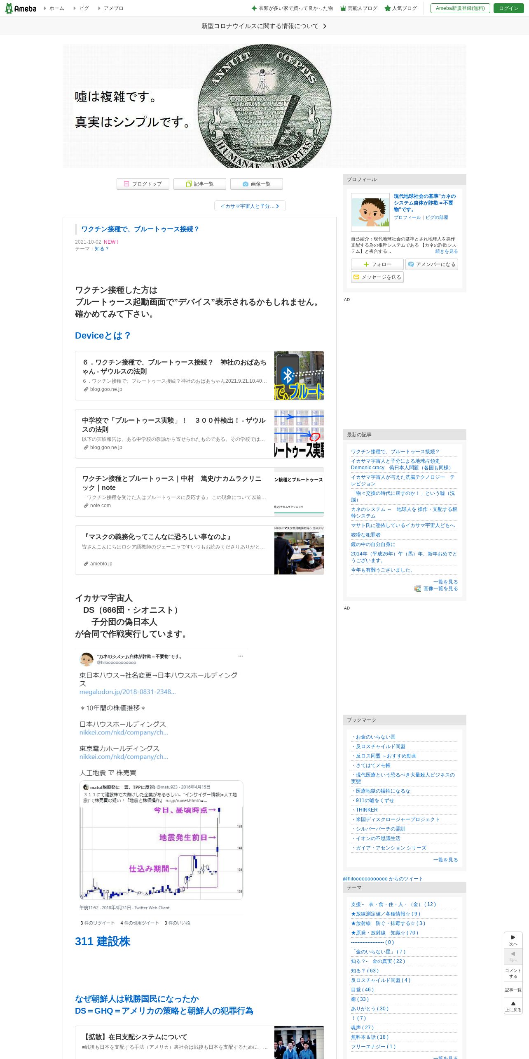Click the Ameba logo

click(x=21, y=8)
